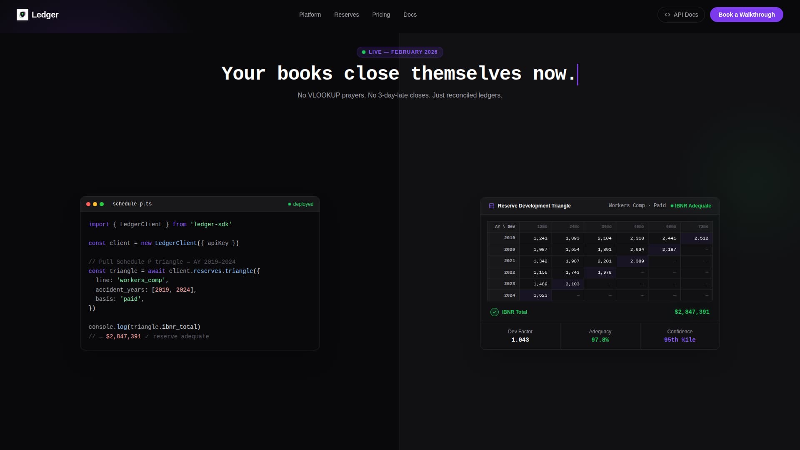Click the IBNR Adequate status indicator
The image size is (800, 450).
tap(691, 206)
